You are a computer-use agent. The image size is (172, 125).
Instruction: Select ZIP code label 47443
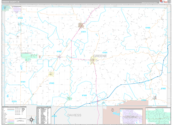52,83
